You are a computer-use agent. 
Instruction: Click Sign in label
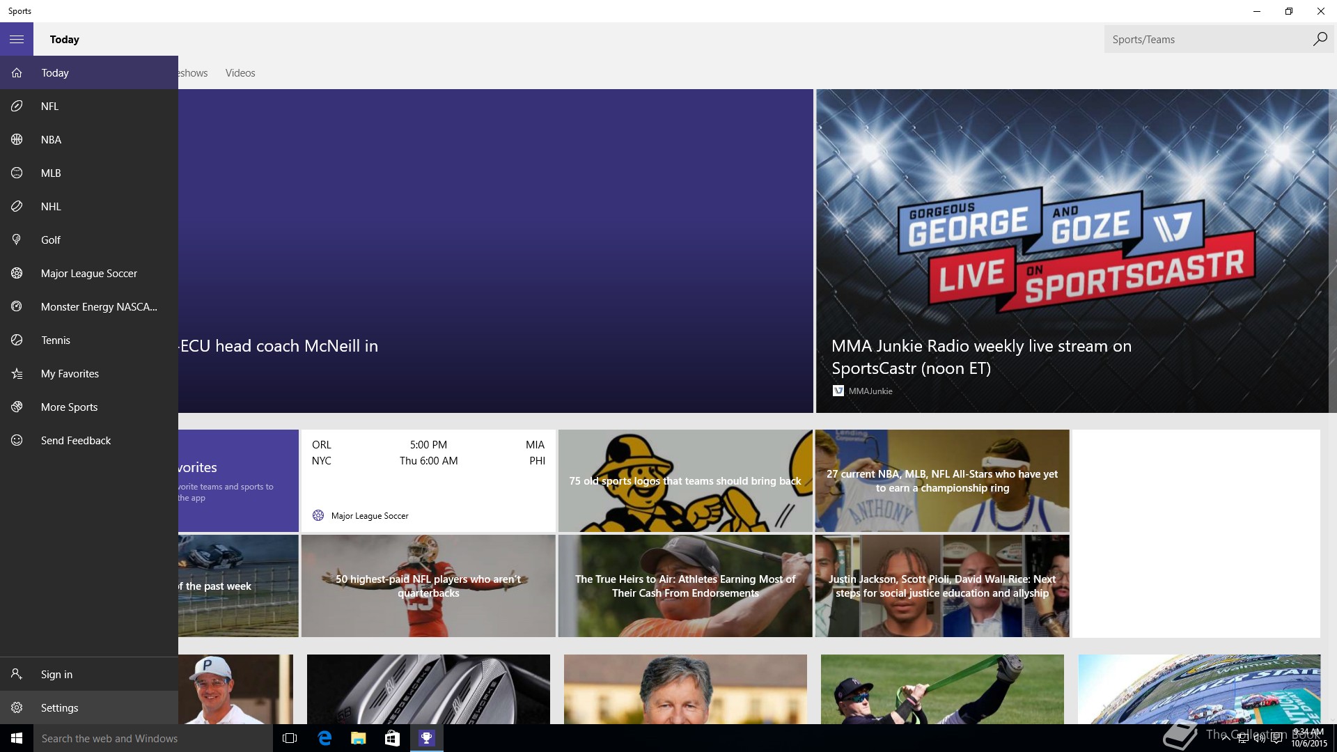(56, 674)
